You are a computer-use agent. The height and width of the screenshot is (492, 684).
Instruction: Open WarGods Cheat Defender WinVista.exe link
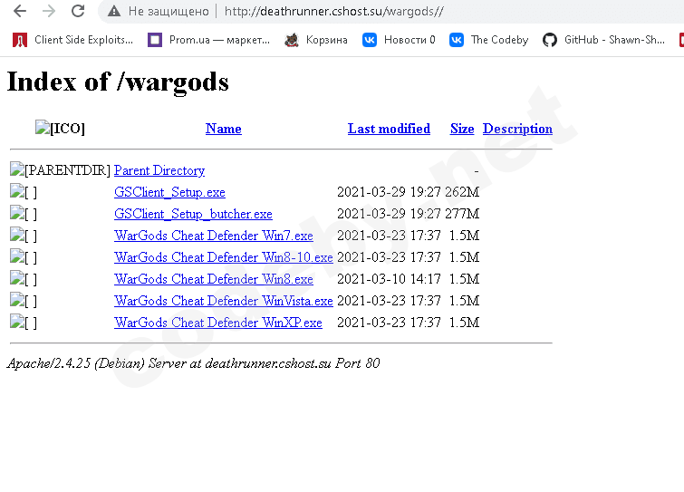(x=224, y=301)
